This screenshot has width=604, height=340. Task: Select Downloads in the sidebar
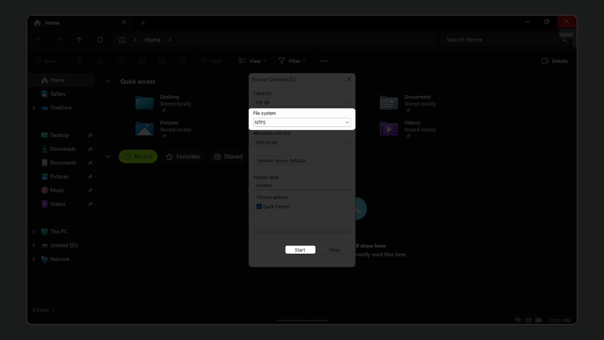pos(63,149)
